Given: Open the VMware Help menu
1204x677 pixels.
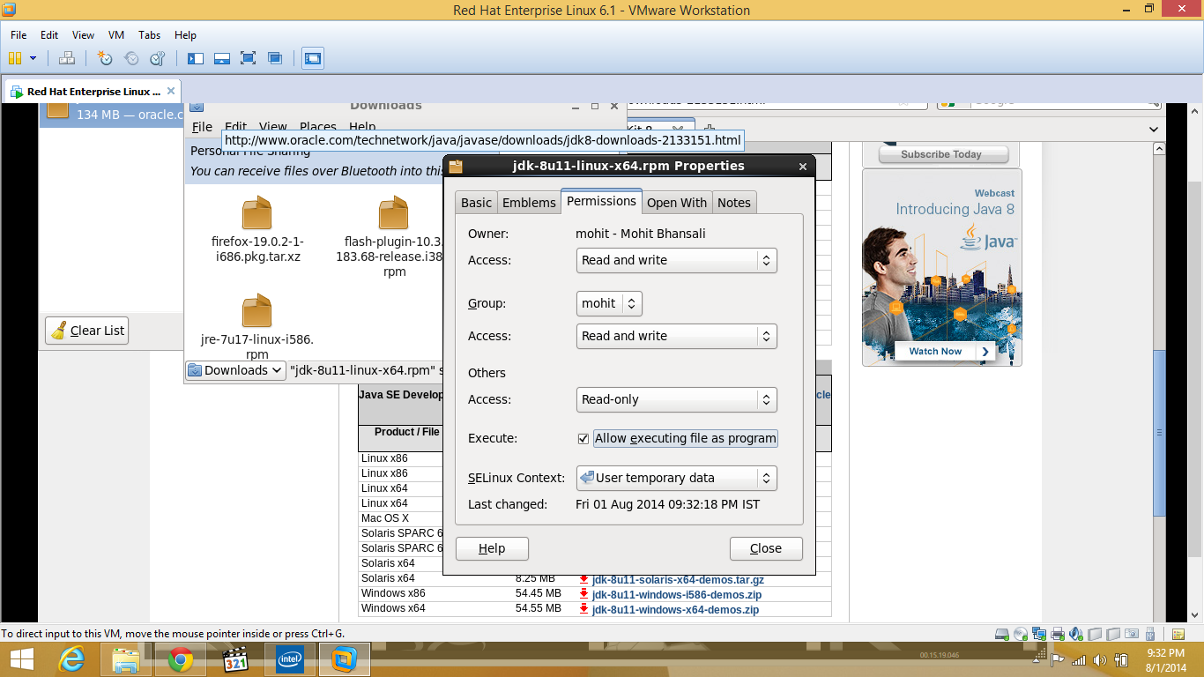Looking at the screenshot, I should tap(185, 35).
